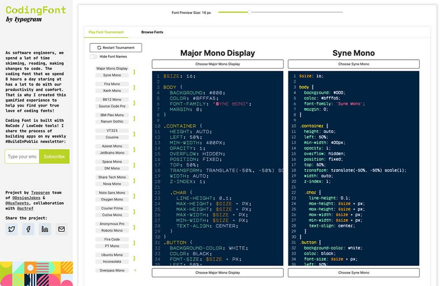Click the by Typogram tagline
Image resolution: width=442 pixels, height=286 pixels.
tap(24, 19)
